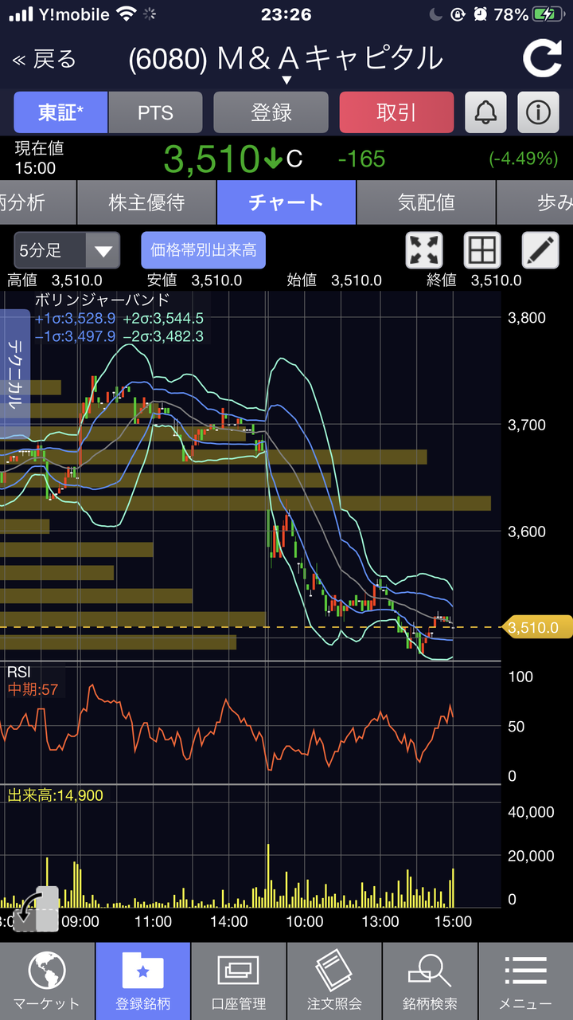Image resolution: width=573 pixels, height=1020 pixels.
Task: Tap the refresh icon in header
Action: [542, 60]
